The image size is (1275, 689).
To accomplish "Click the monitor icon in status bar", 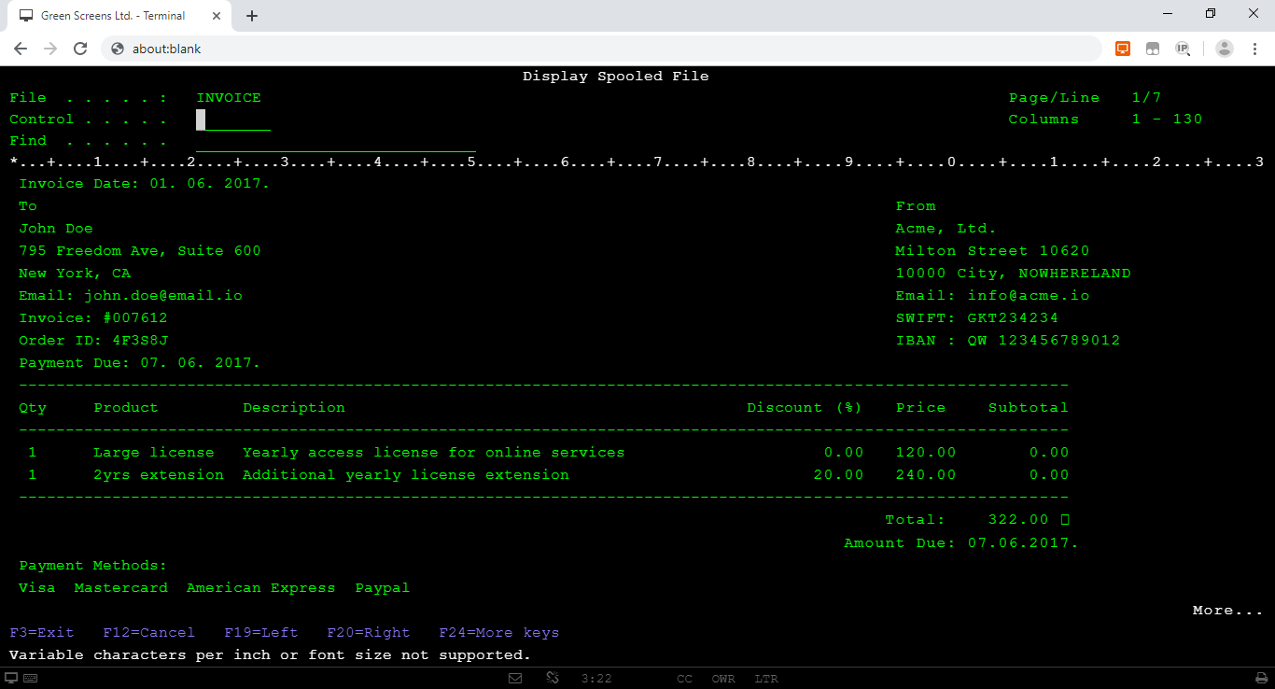I will coord(11,679).
